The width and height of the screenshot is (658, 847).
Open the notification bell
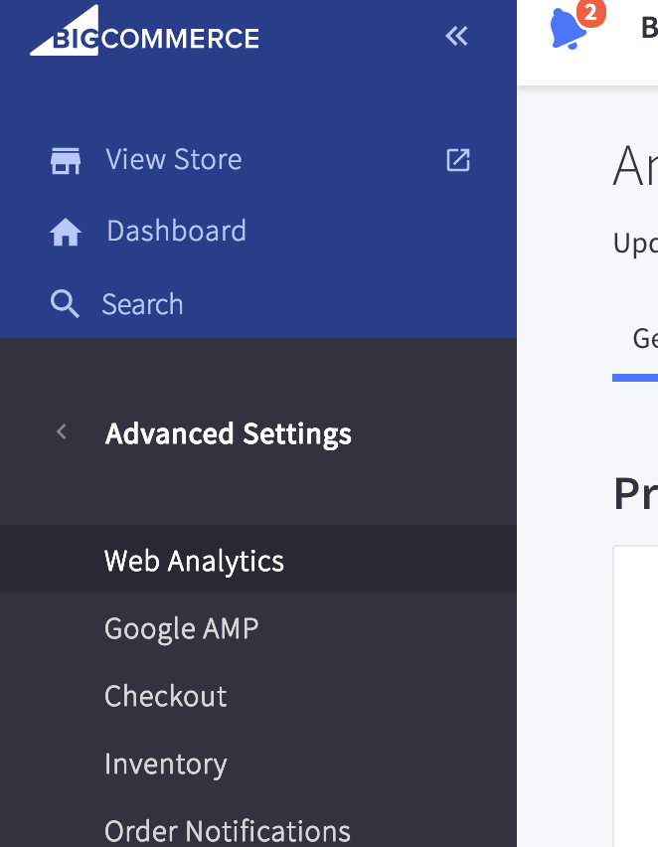point(565,30)
